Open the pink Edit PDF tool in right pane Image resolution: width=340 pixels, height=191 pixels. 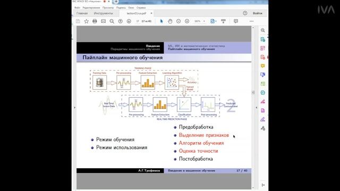tap(263, 48)
